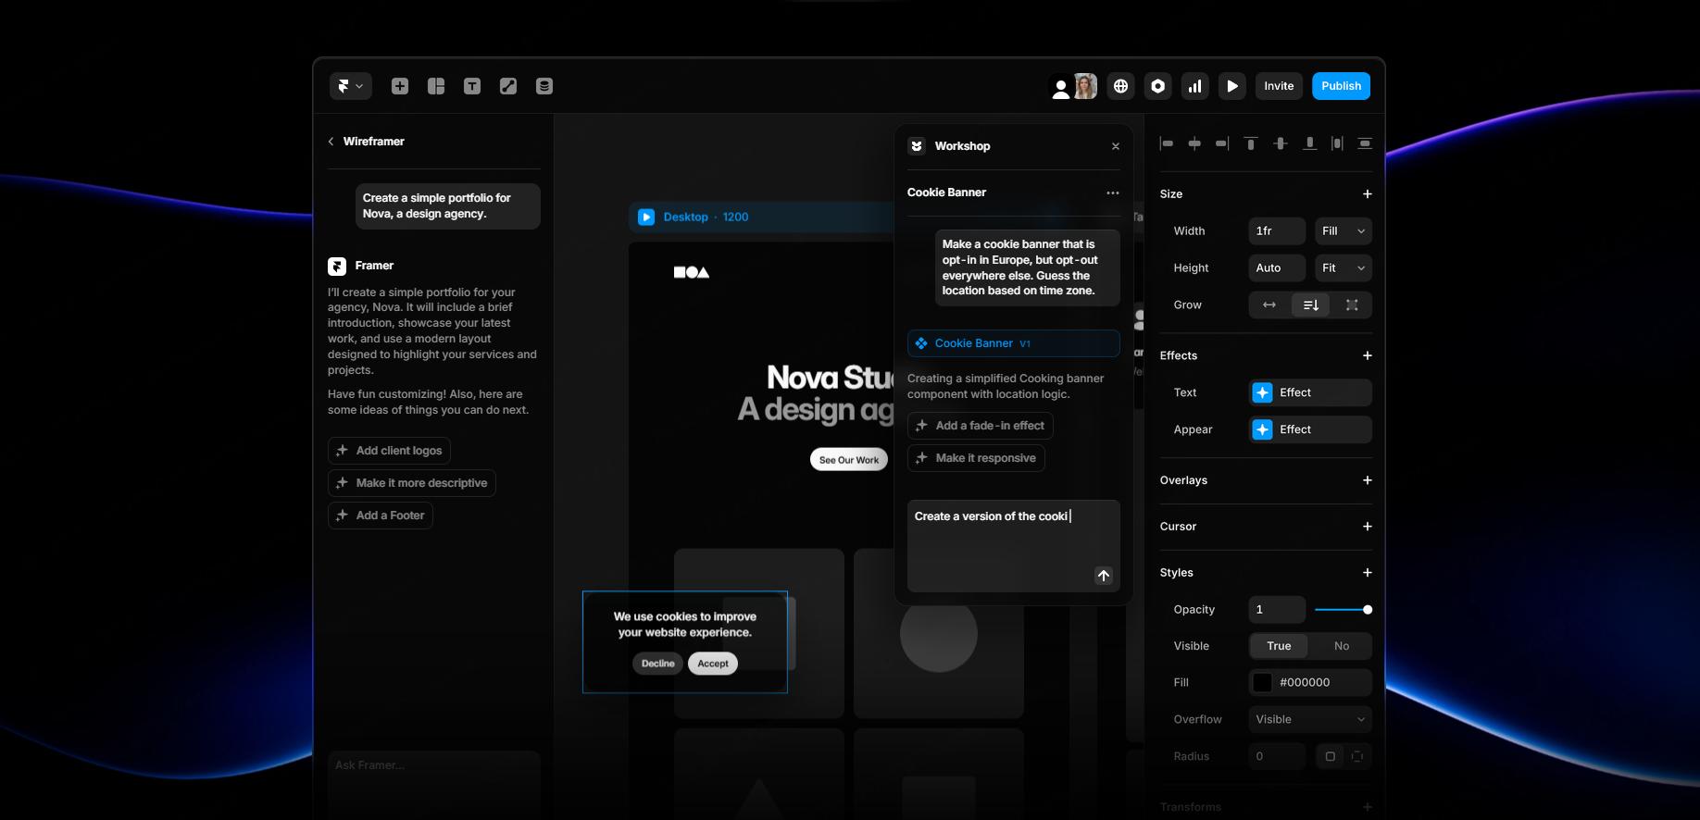This screenshot has width=1700, height=820.
Task: Publish the site
Action: pos(1341,86)
